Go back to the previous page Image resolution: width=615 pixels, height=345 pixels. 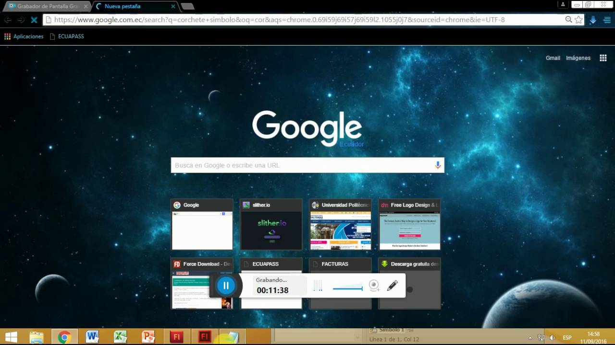click(8, 20)
